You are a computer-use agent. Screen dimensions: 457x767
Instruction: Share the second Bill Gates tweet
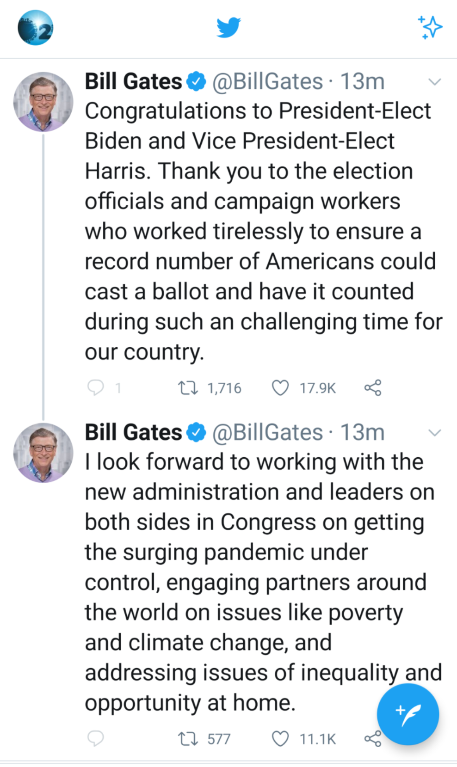point(371,738)
